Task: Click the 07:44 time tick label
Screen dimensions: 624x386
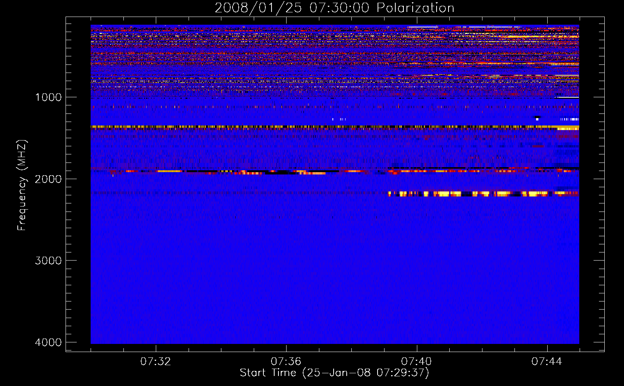Action: pyautogui.click(x=547, y=362)
